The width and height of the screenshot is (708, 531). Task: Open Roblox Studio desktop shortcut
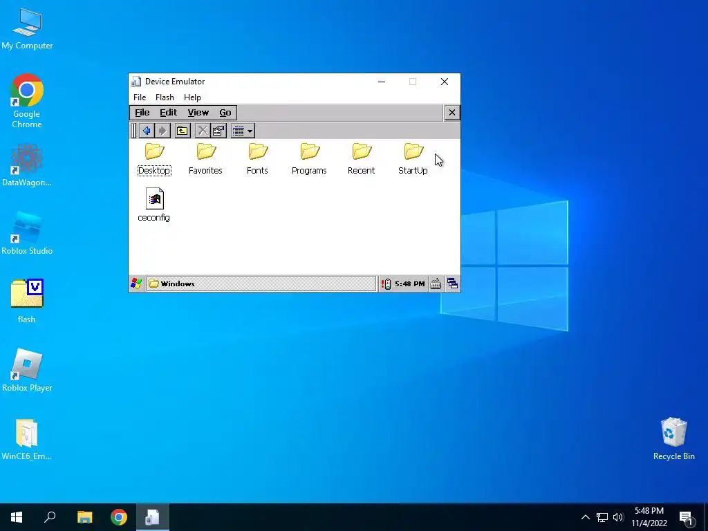pyautogui.click(x=27, y=233)
